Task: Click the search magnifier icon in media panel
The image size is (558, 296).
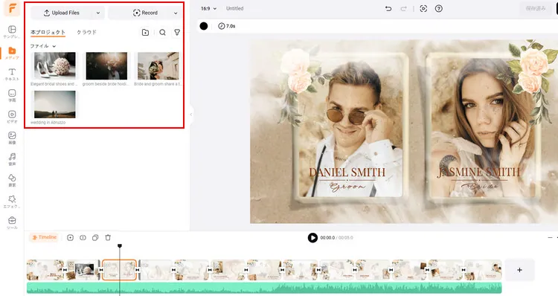Action: (x=162, y=33)
